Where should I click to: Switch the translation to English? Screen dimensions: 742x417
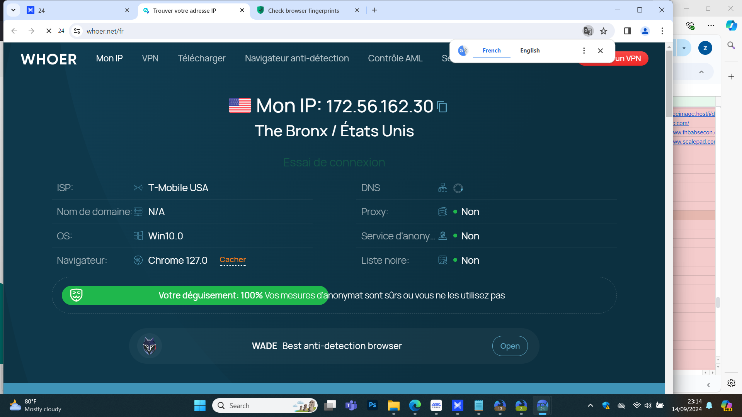coord(530,51)
